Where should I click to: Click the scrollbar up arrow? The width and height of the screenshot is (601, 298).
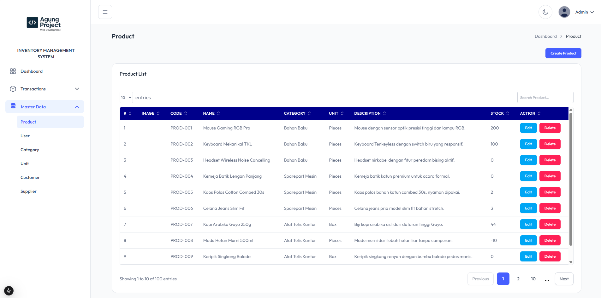pyautogui.click(x=571, y=110)
